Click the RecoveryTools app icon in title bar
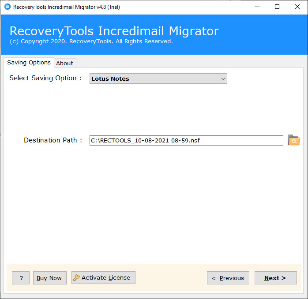 pyautogui.click(x=8, y=7)
